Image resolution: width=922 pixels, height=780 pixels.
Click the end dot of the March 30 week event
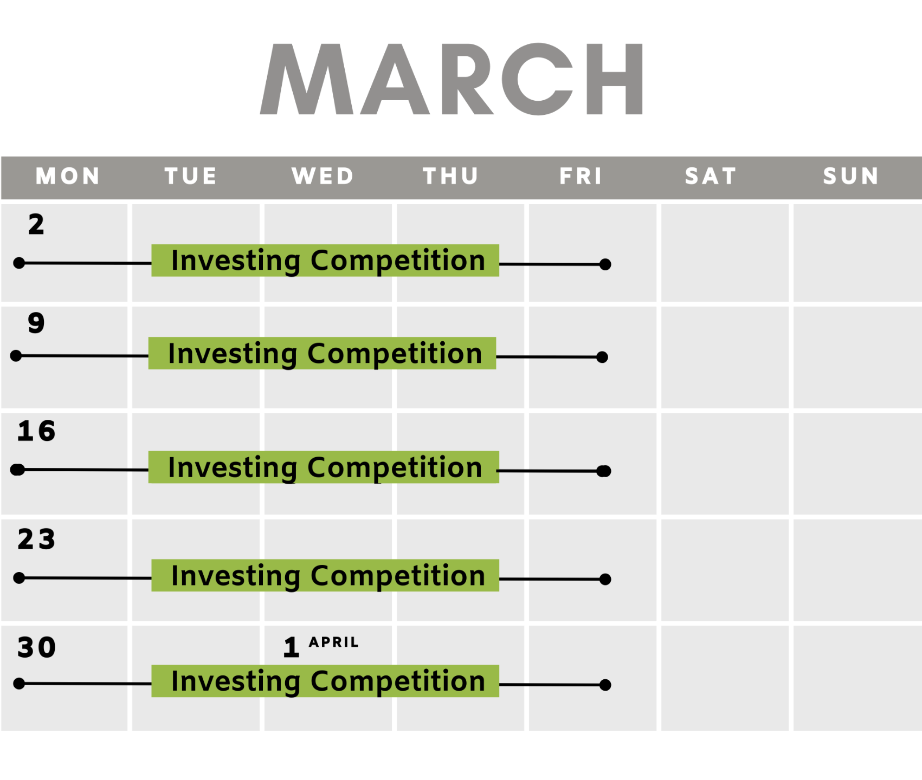point(605,685)
